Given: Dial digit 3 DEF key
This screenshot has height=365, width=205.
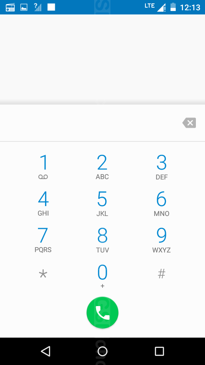Looking at the screenshot, I should coord(162,166).
